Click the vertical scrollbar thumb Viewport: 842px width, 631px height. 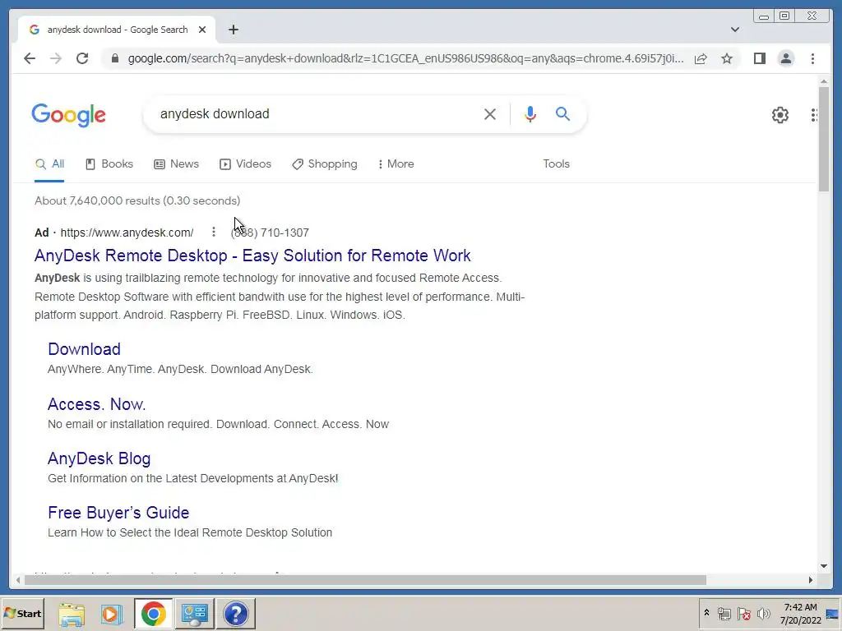click(824, 140)
